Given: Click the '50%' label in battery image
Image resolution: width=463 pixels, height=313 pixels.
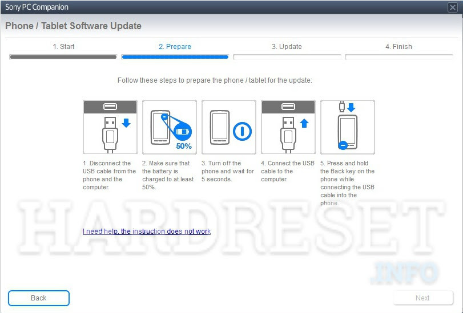Looking at the screenshot, I should tap(184, 146).
